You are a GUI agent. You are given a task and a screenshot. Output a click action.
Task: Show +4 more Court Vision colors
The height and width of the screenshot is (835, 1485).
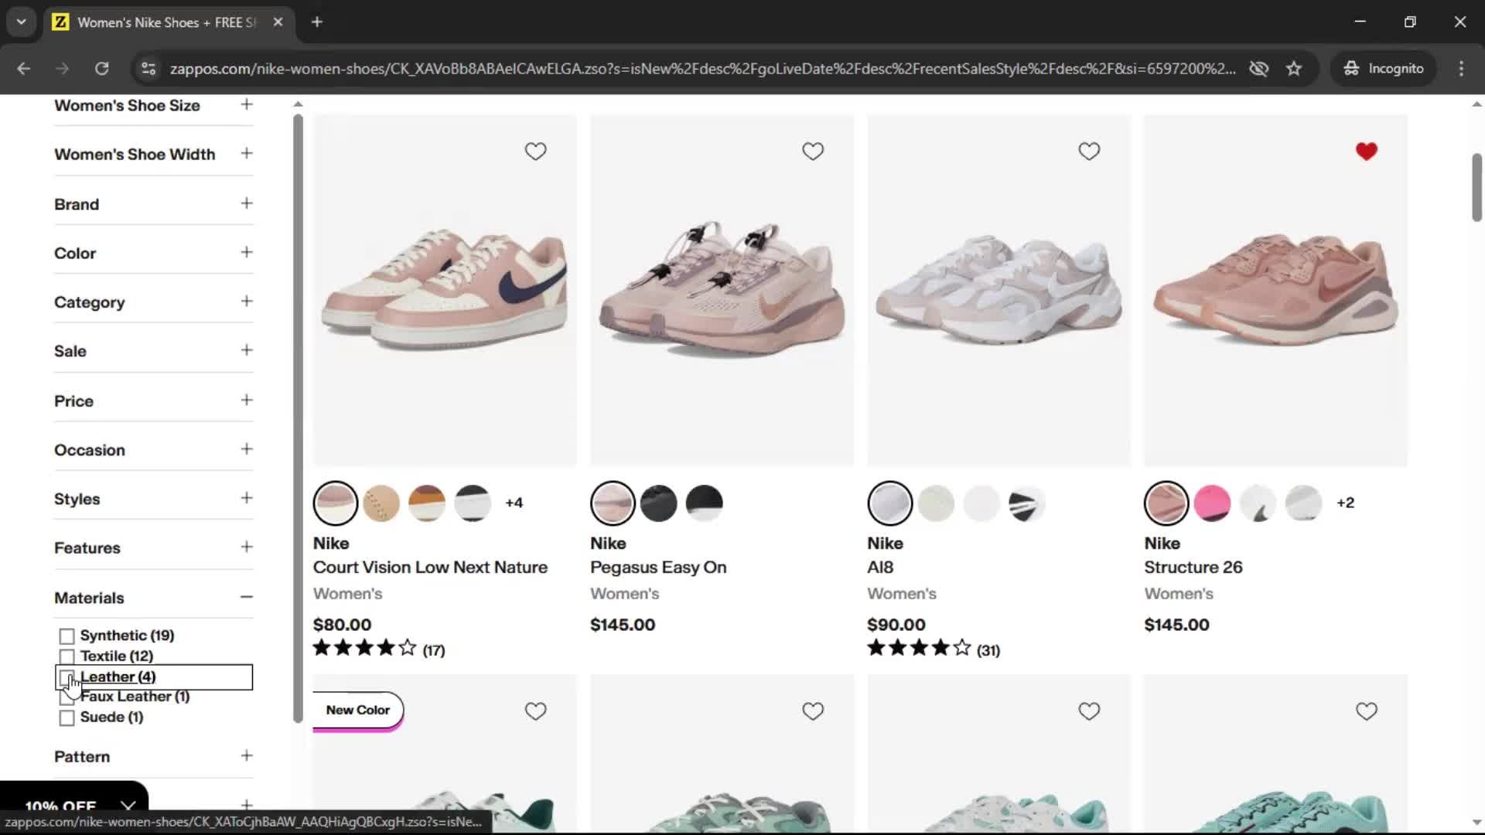click(514, 503)
